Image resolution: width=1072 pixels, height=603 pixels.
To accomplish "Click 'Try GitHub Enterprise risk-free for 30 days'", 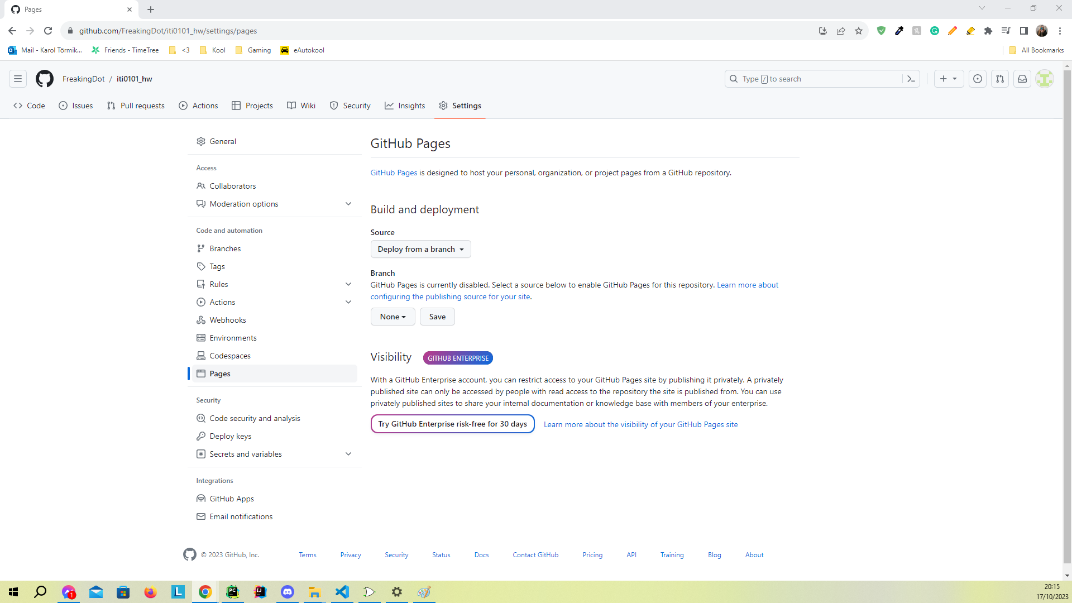I will [453, 424].
